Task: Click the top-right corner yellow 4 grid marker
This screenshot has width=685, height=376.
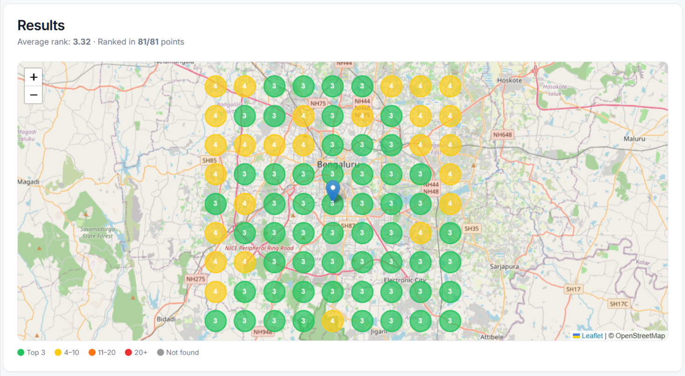Action: point(450,86)
